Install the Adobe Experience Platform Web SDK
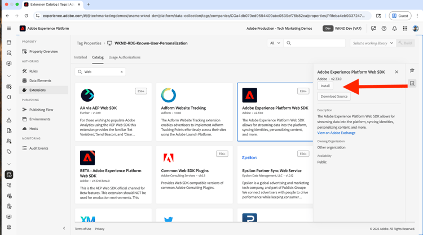This screenshot has width=423, height=235. [x=325, y=86]
